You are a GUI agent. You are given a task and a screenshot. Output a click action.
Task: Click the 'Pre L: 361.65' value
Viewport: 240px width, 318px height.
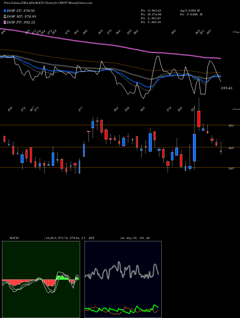pyautogui.click(x=151, y=18)
